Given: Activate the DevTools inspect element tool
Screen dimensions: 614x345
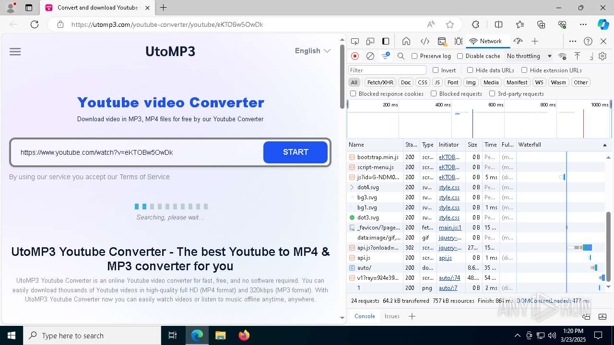Looking at the screenshot, I should [355, 41].
